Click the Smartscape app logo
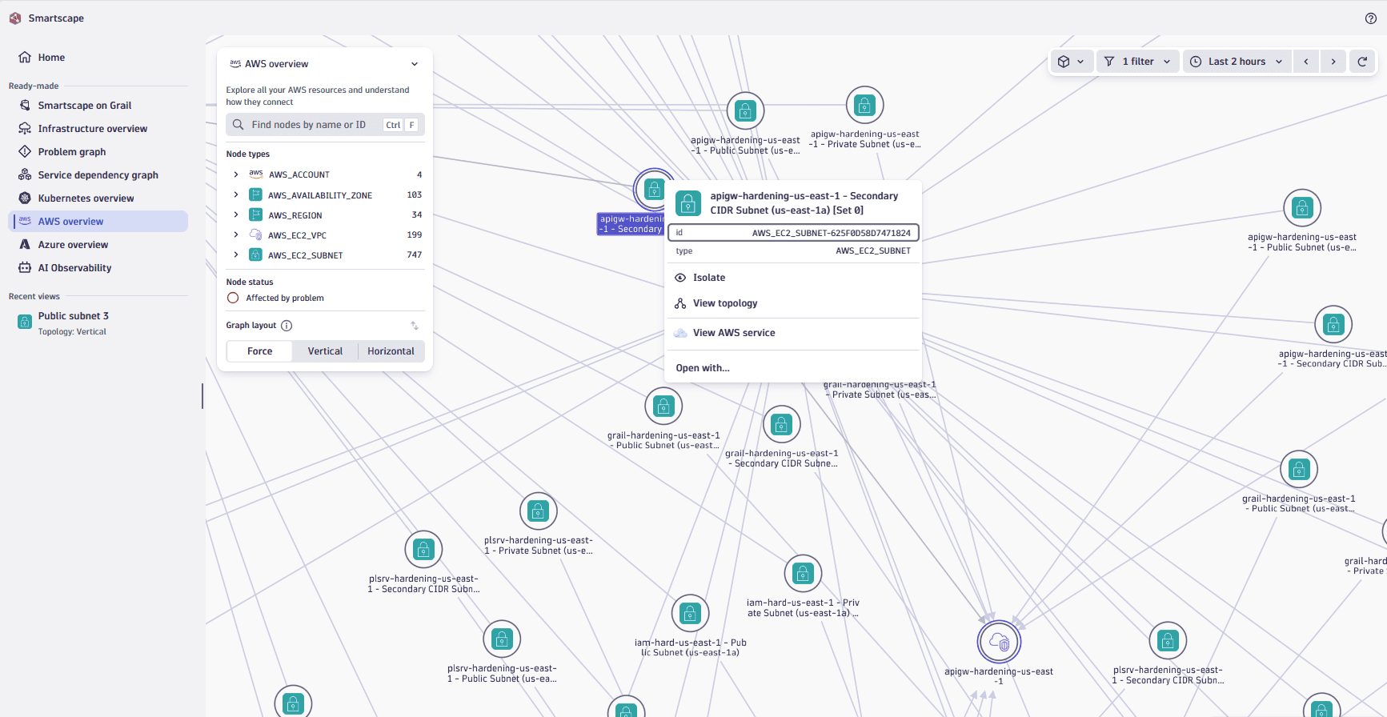This screenshot has height=717, width=1387. click(15, 18)
